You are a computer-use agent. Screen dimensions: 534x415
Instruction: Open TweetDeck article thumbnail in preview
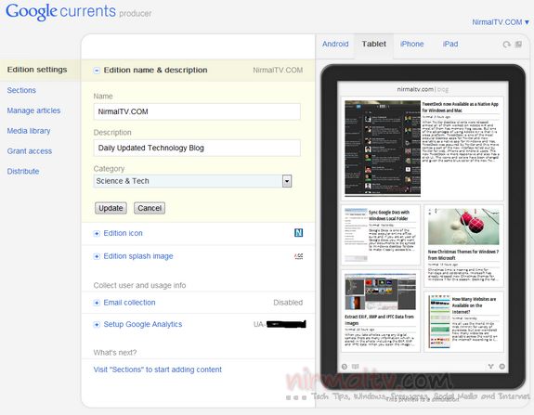383,149
